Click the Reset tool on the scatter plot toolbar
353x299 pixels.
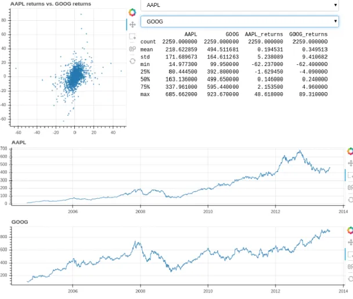132,61
